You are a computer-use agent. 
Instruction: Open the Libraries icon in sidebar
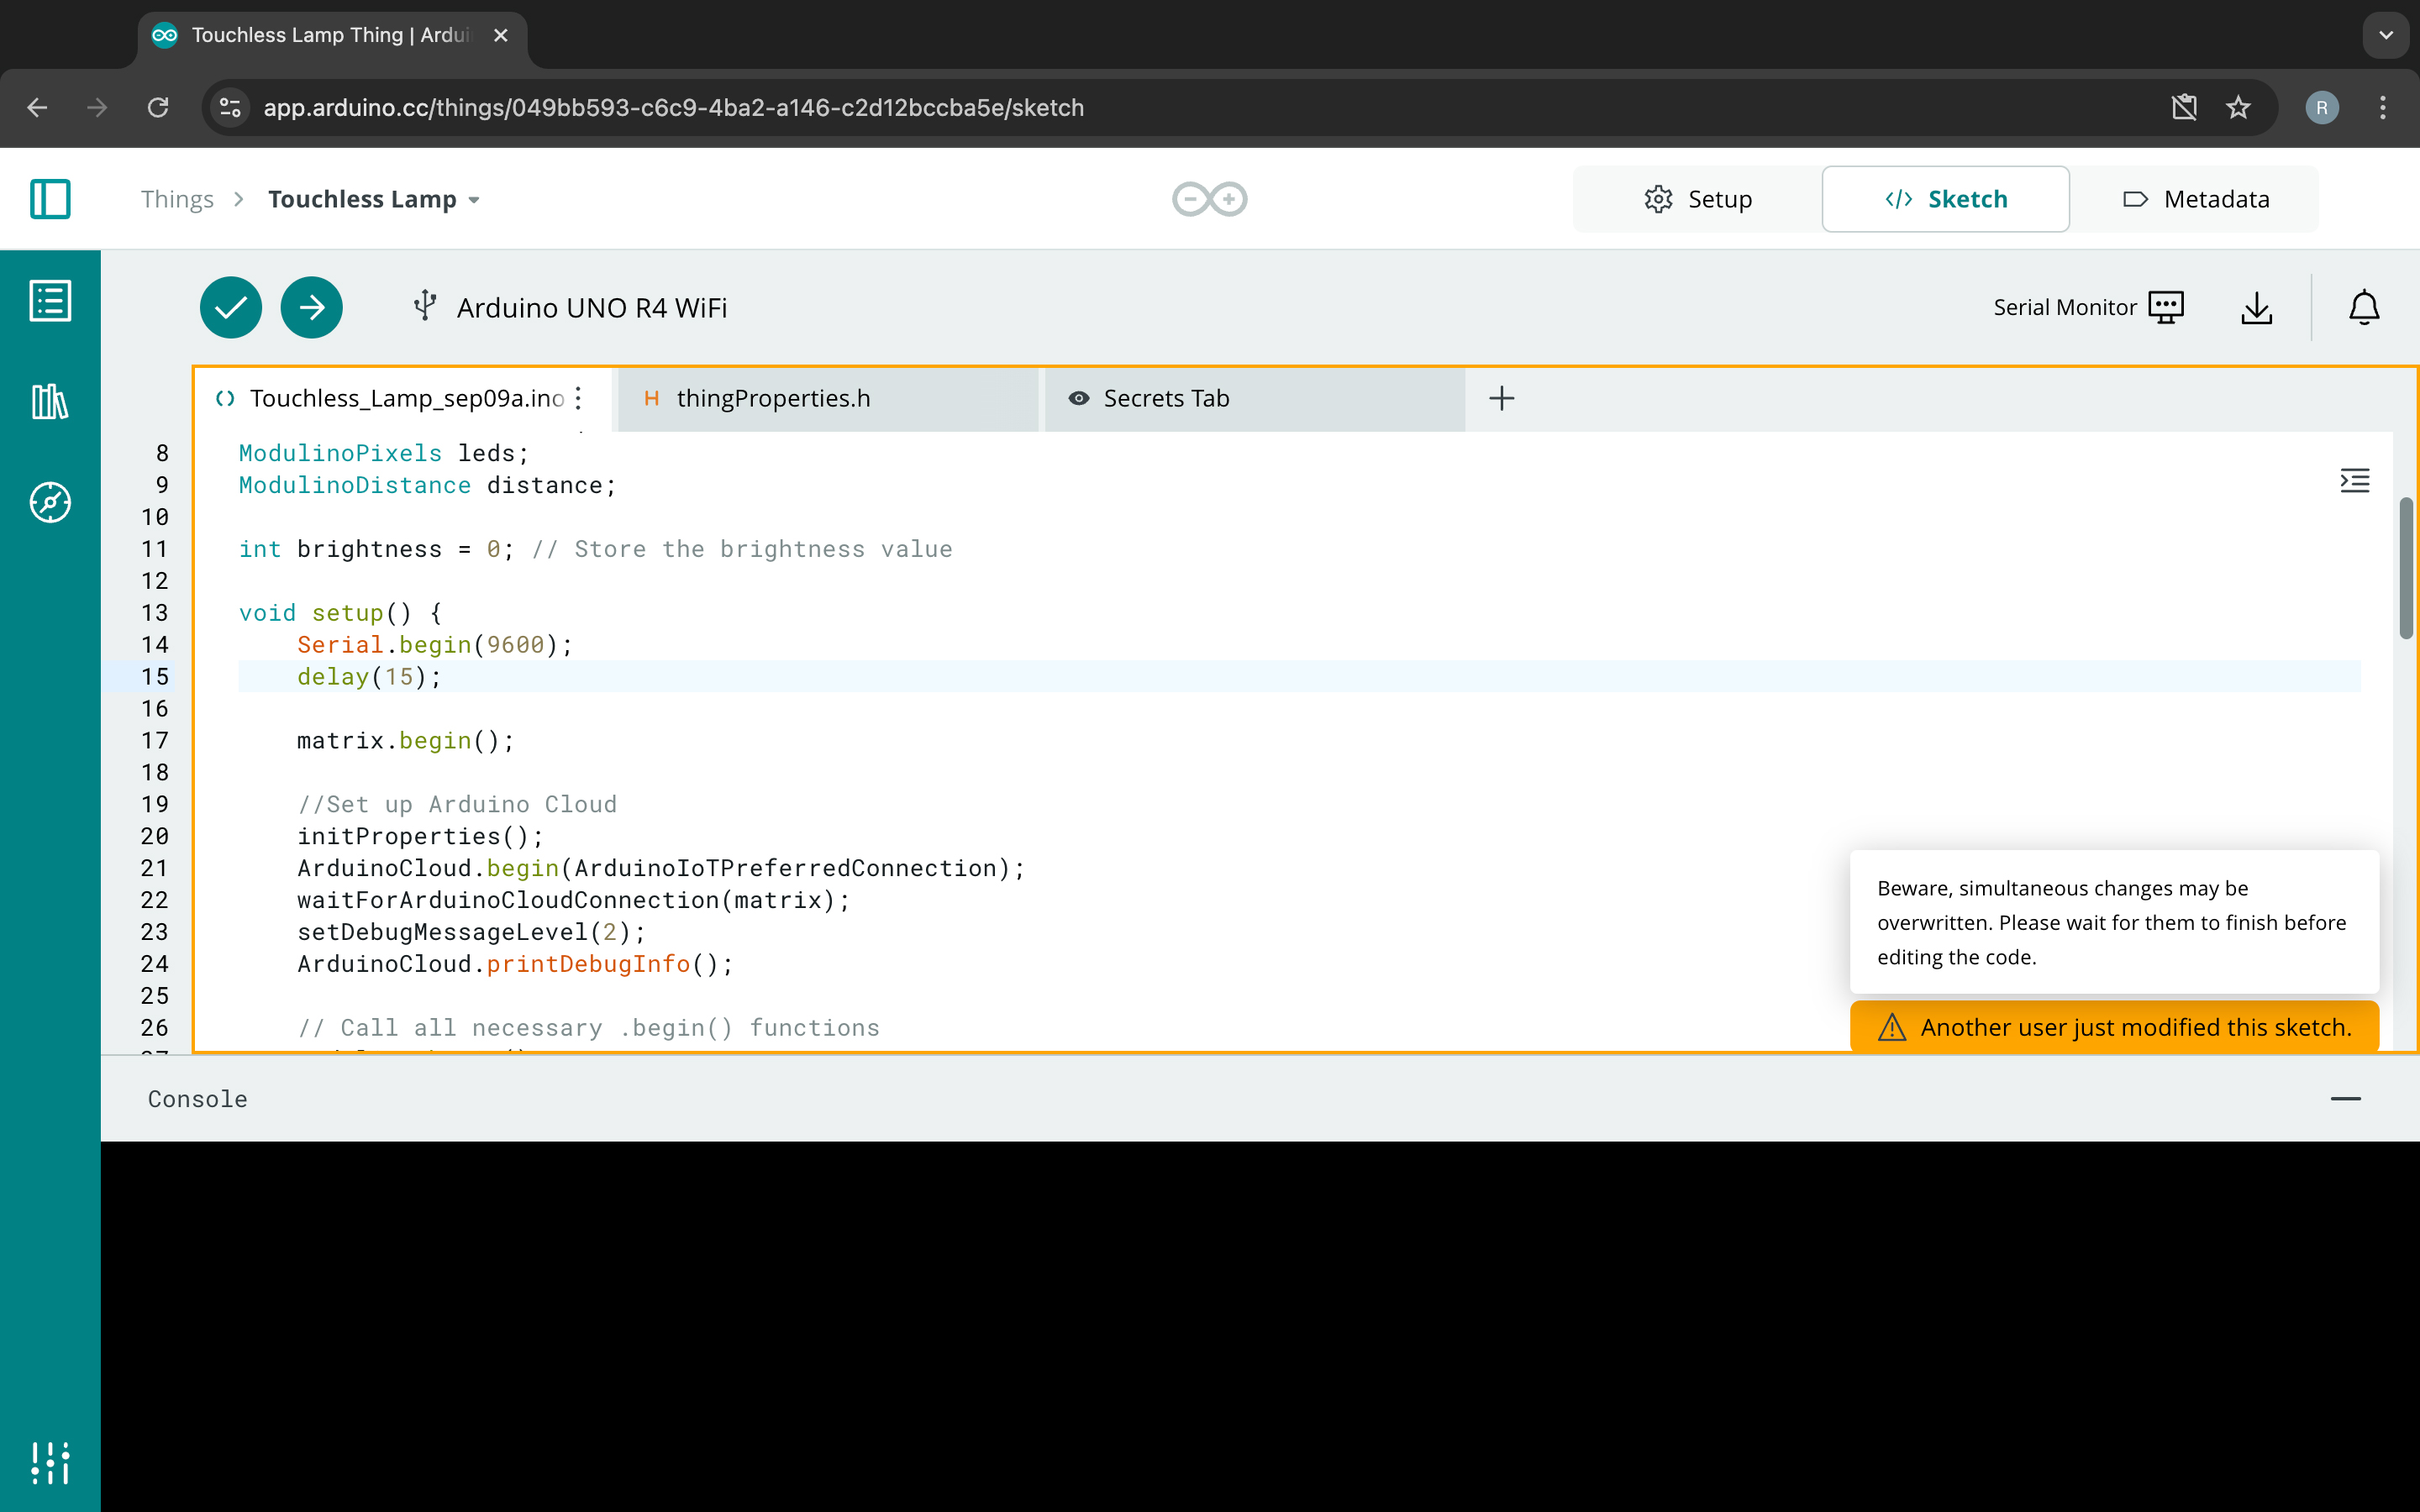pyautogui.click(x=50, y=401)
